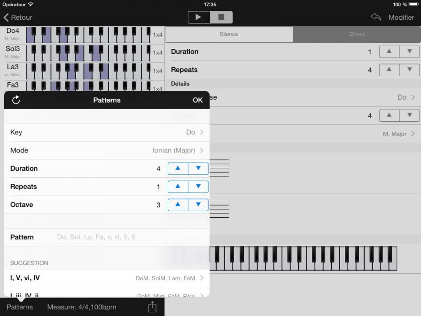Increase Duration with the up arrow stepper
Viewport: 421px width, 316px height.
(177, 168)
